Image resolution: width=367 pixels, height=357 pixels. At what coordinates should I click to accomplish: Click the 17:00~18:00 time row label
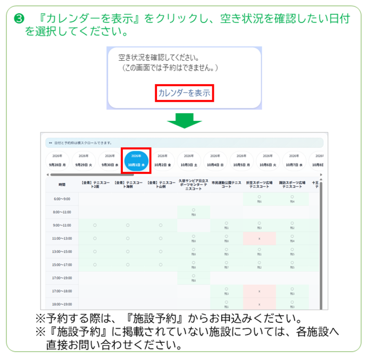(62, 291)
